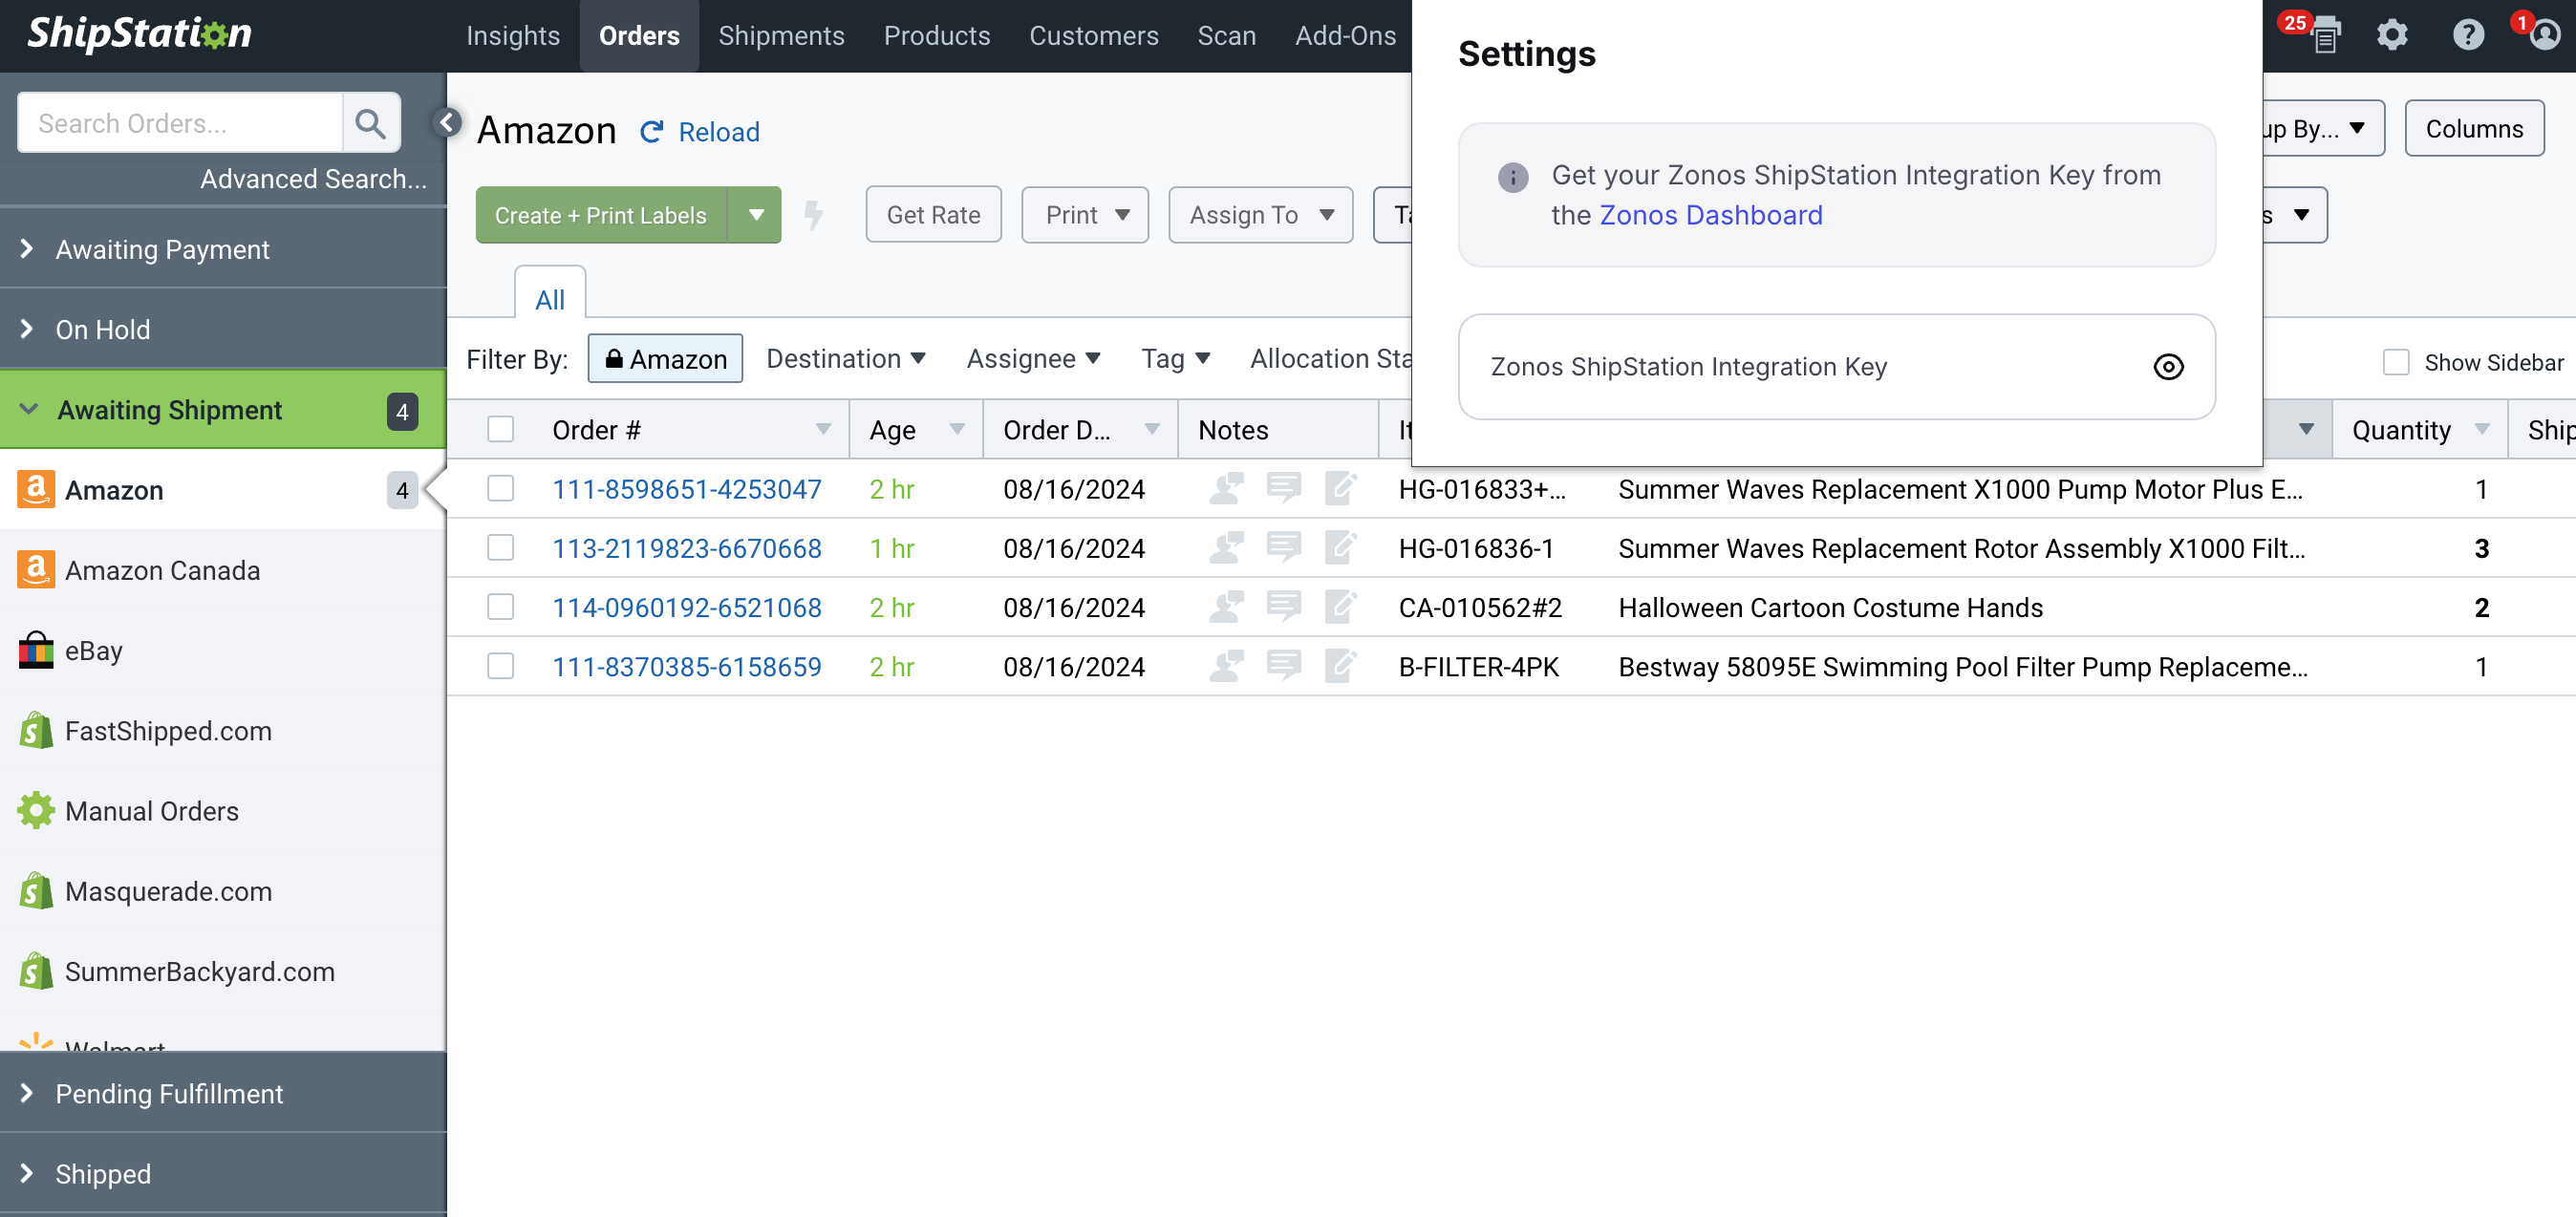Select the order checkbox for row 114-0960192-6521068
Viewport: 2576px width, 1217px height.
[x=501, y=606]
